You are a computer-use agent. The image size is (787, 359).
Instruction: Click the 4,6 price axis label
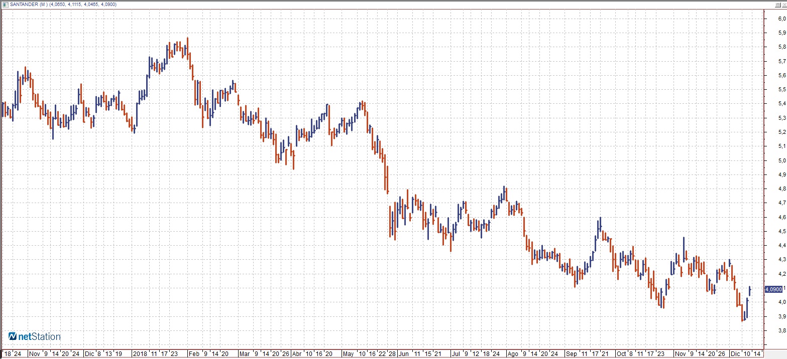[x=781, y=218]
